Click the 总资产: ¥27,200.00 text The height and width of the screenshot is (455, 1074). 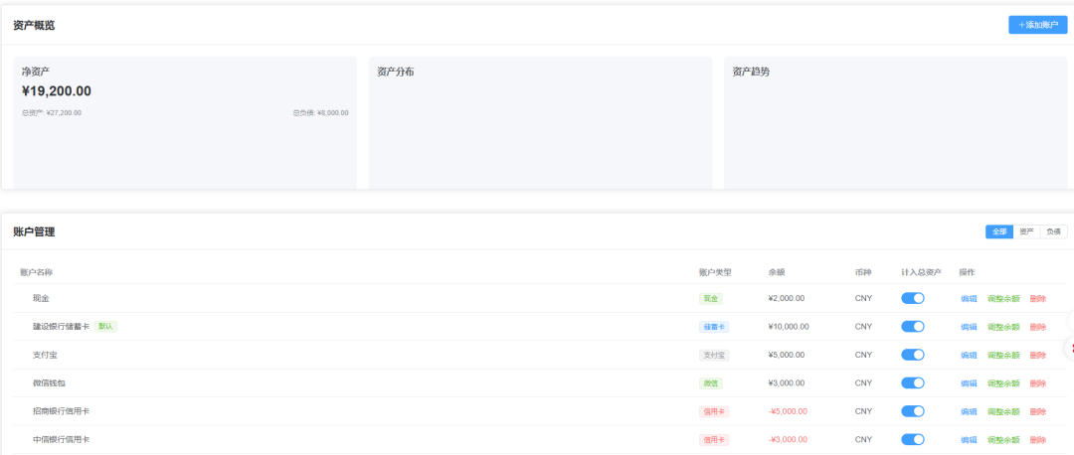[52, 113]
